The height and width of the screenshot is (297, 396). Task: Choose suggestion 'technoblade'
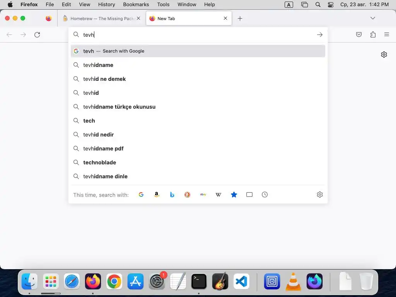(198, 162)
